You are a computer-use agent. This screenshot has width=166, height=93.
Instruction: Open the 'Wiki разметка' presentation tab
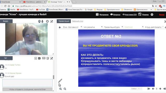click(89, 27)
